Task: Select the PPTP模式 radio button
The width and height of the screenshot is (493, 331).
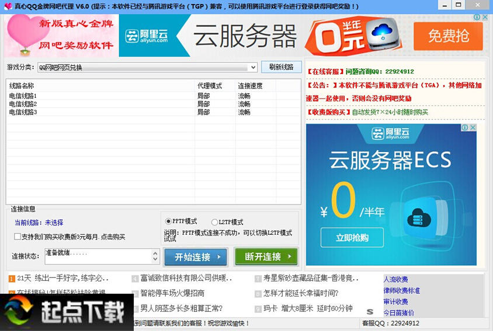Action: click(168, 221)
